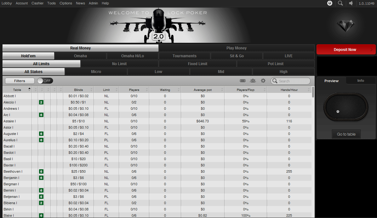Switch to Omaha Hi/Lo games tab

[x=133, y=56]
